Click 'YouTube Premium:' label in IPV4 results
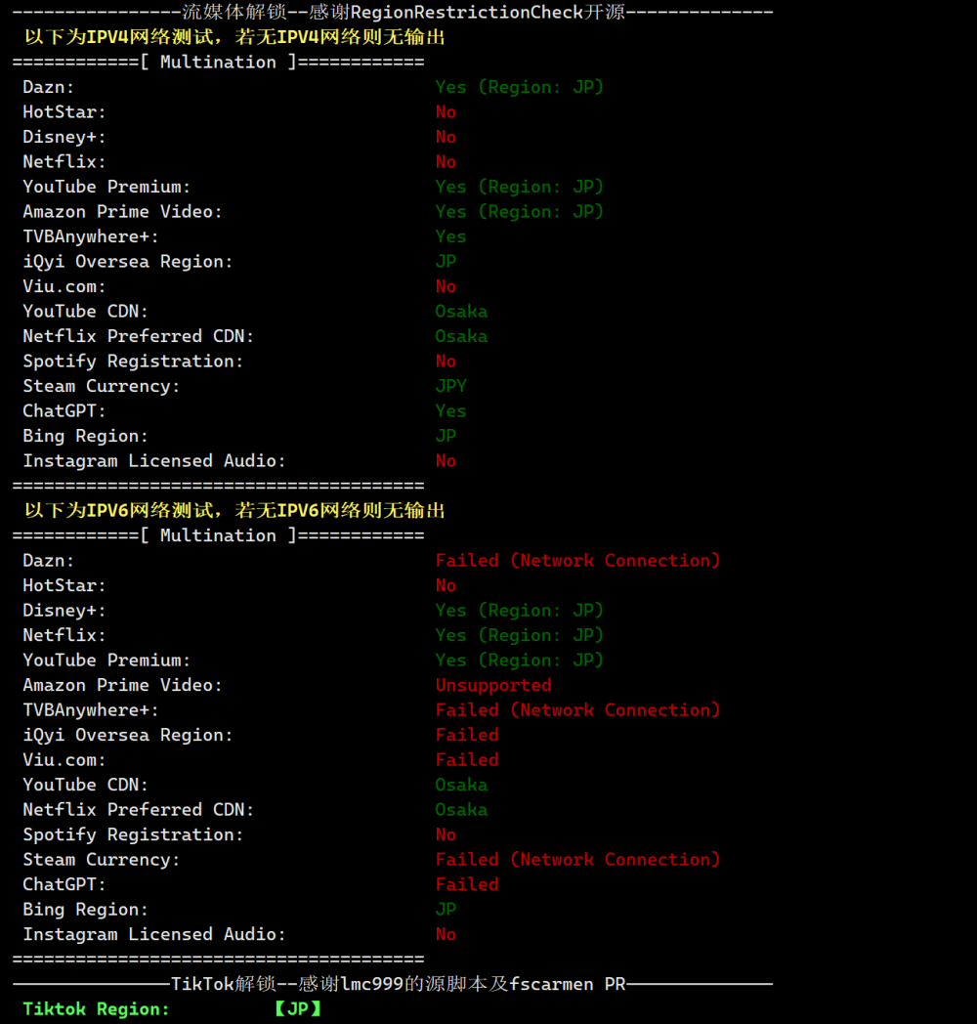This screenshot has height=1024, width=977. (x=107, y=188)
